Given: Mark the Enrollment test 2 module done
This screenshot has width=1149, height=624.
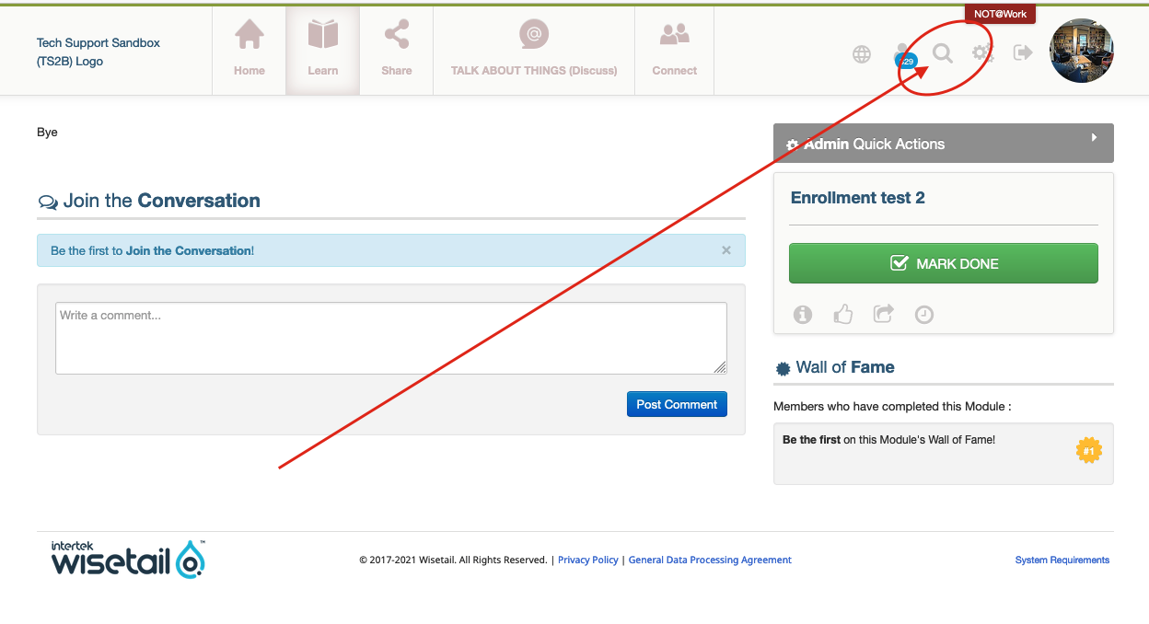Looking at the screenshot, I should tap(943, 262).
